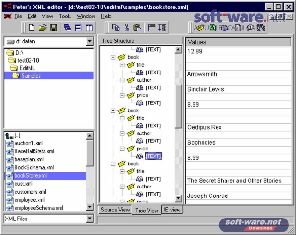The image size is (296, 235).
Task: Collapse the title node above Oedipus Rex
Action: (x=122, y=118)
